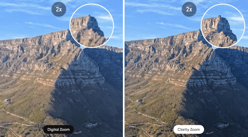Click the 2x badge on Digital Zoom image
The image size is (248, 137).
(59, 9)
